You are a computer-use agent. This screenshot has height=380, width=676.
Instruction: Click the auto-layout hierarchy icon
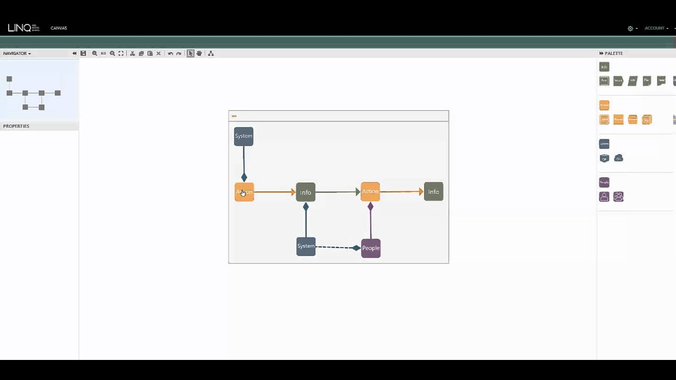tap(211, 53)
